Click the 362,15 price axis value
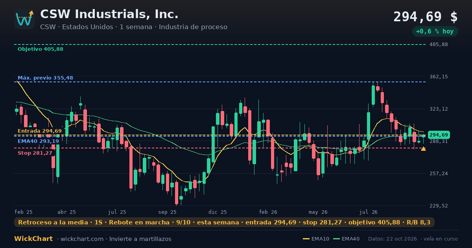Viewport: 472px width, 248px height. tap(439, 77)
